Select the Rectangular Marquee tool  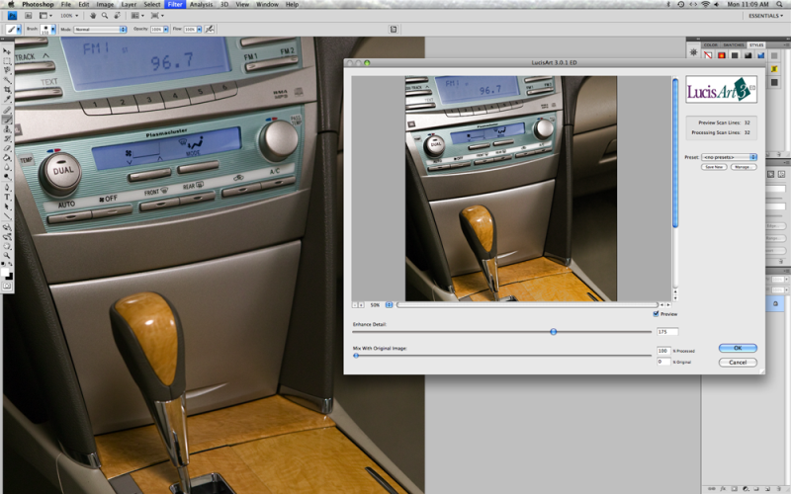tap(7, 61)
